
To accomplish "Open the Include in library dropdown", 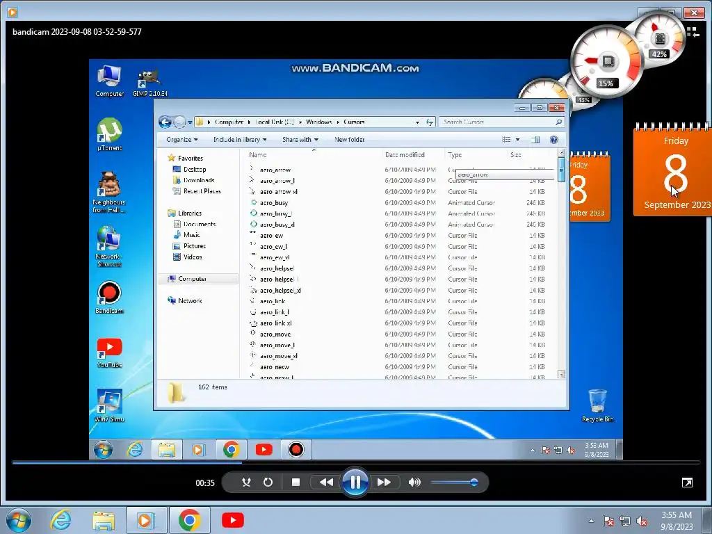I will tap(240, 139).
